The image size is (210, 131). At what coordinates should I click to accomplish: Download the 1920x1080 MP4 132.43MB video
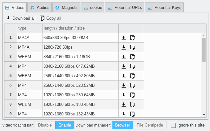tap(124, 114)
